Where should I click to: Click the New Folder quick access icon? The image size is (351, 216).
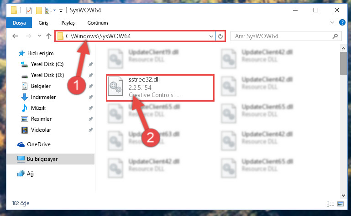pos(39,10)
